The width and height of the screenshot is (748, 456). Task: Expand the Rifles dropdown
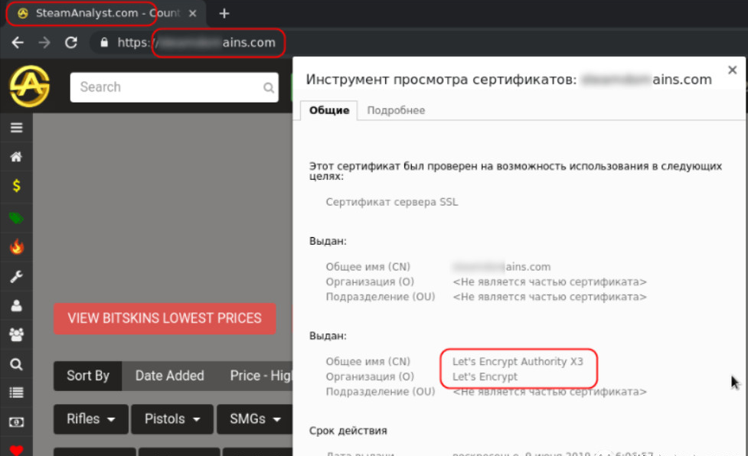tap(91, 419)
